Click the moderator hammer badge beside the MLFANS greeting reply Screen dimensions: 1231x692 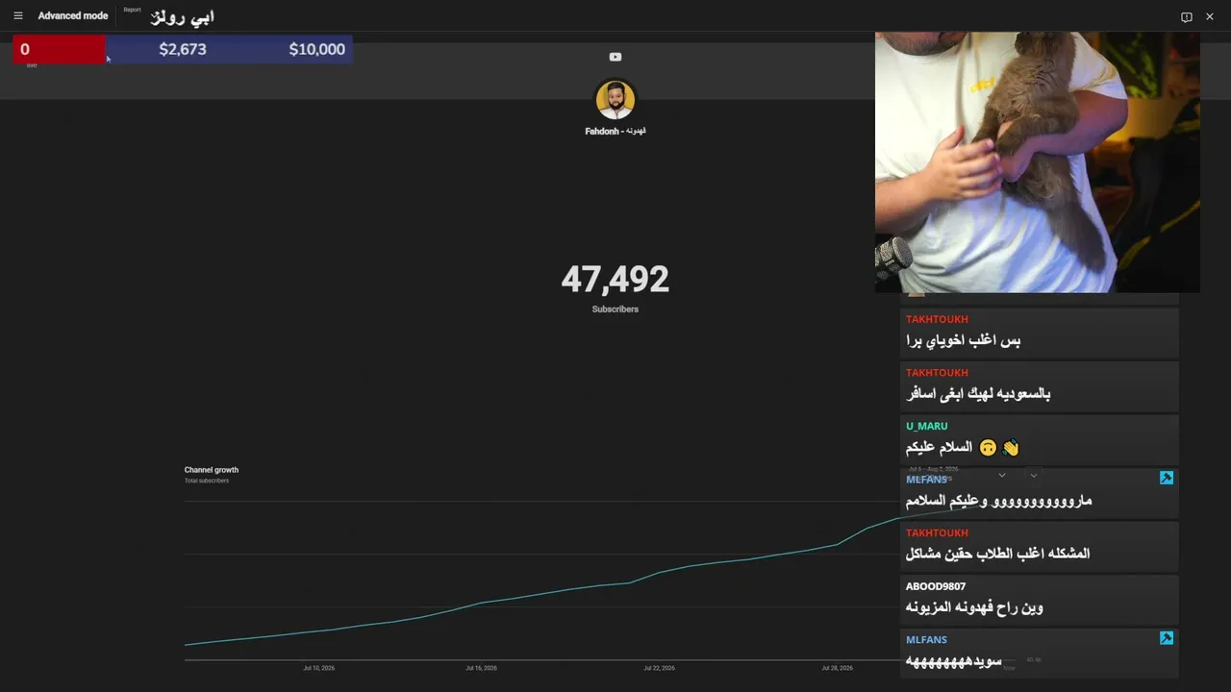click(x=1167, y=478)
